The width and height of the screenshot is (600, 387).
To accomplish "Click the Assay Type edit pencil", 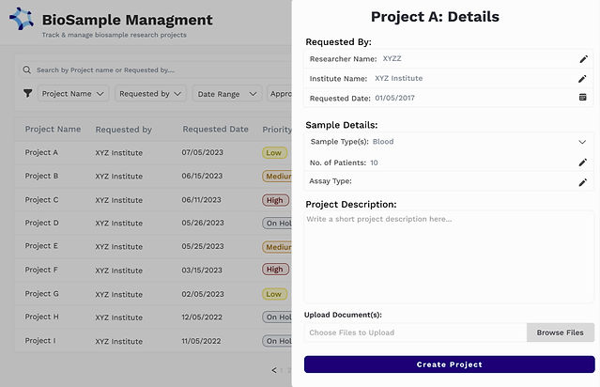I will [582, 182].
